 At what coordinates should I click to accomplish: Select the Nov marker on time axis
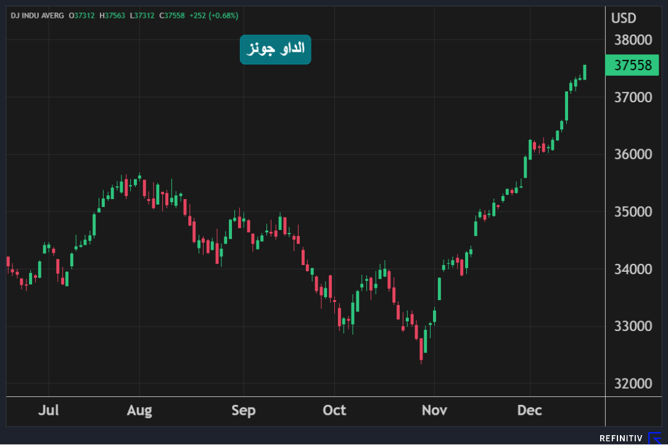tap(434, 410)
